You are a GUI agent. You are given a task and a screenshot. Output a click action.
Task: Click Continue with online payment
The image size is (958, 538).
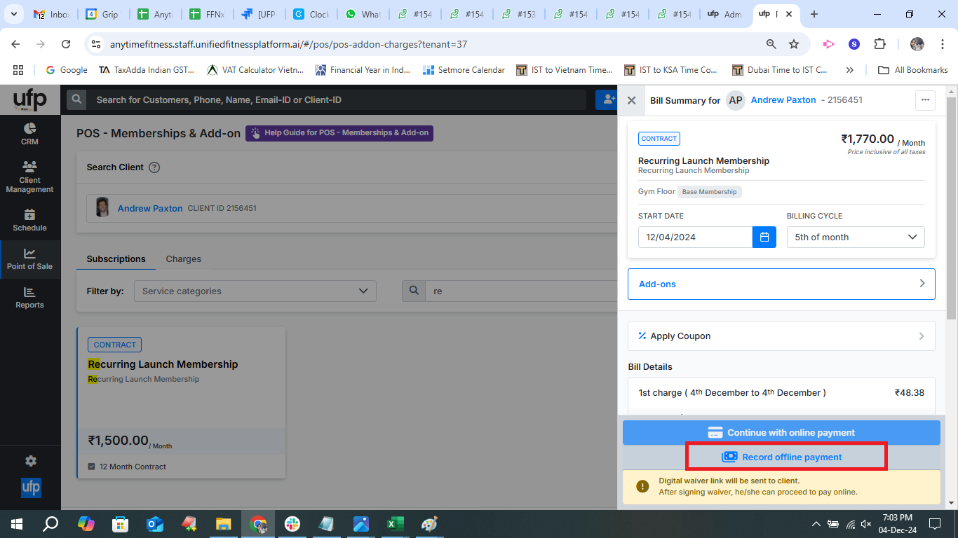[781, 432]
